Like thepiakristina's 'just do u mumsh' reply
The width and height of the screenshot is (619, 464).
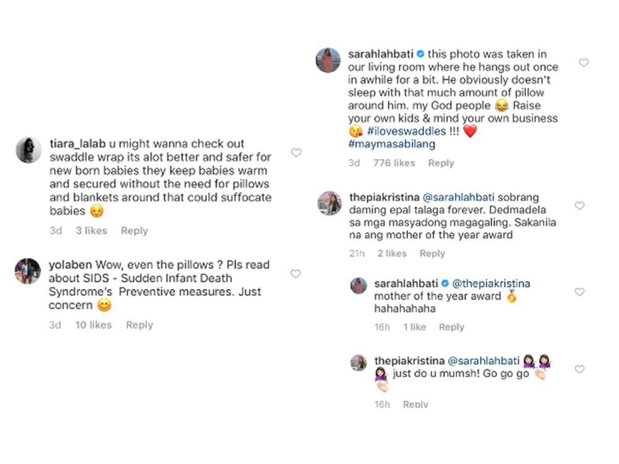click(579, 369)
